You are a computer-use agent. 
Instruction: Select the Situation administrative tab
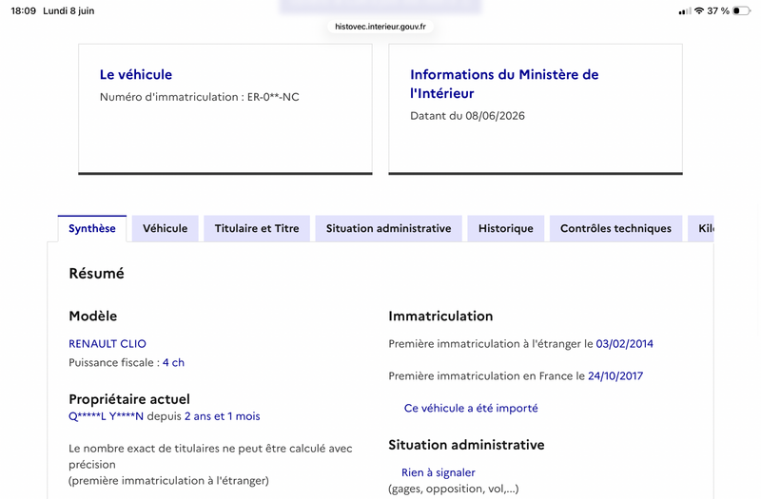(388, 228)
